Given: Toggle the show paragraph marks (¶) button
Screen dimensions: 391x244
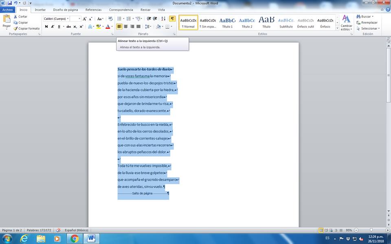Looking at the screenshot, I should click(x=172, y=19).
